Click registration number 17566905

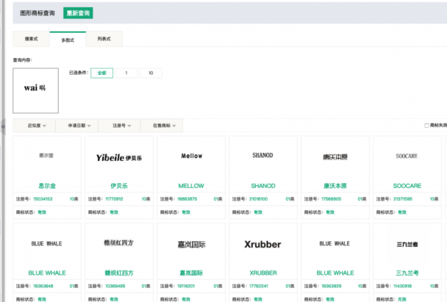331,199
